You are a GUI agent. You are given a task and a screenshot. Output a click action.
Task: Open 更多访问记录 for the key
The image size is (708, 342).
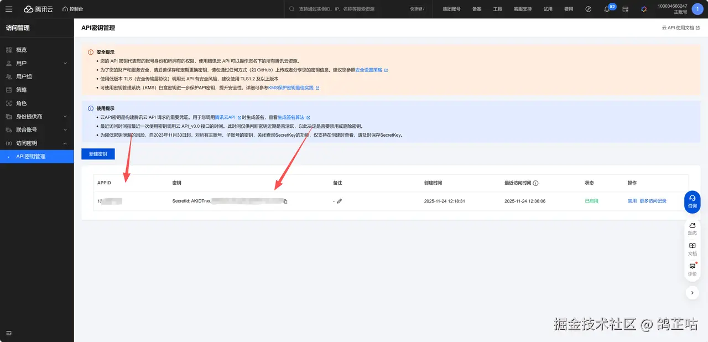[x=653, y=201]
